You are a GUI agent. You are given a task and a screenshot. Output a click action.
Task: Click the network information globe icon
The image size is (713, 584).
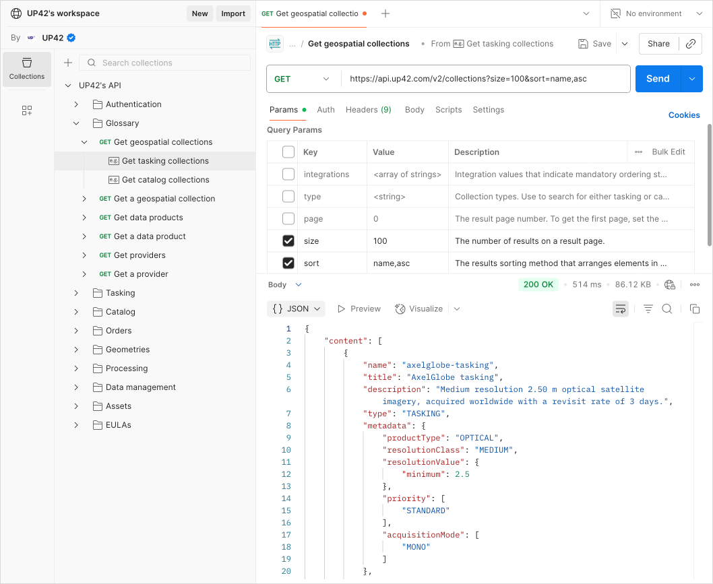click(x=669, y=284)
